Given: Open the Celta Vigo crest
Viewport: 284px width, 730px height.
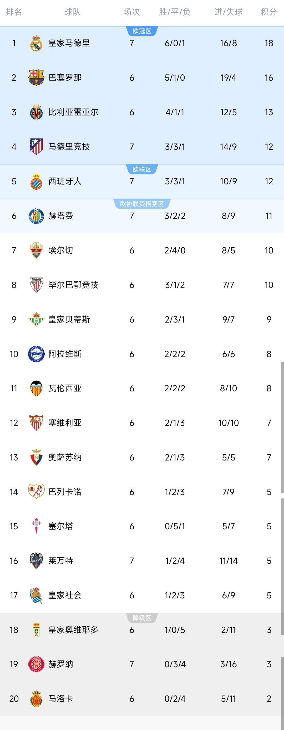Looking at the screenshot, I should [x=36, y=526].
